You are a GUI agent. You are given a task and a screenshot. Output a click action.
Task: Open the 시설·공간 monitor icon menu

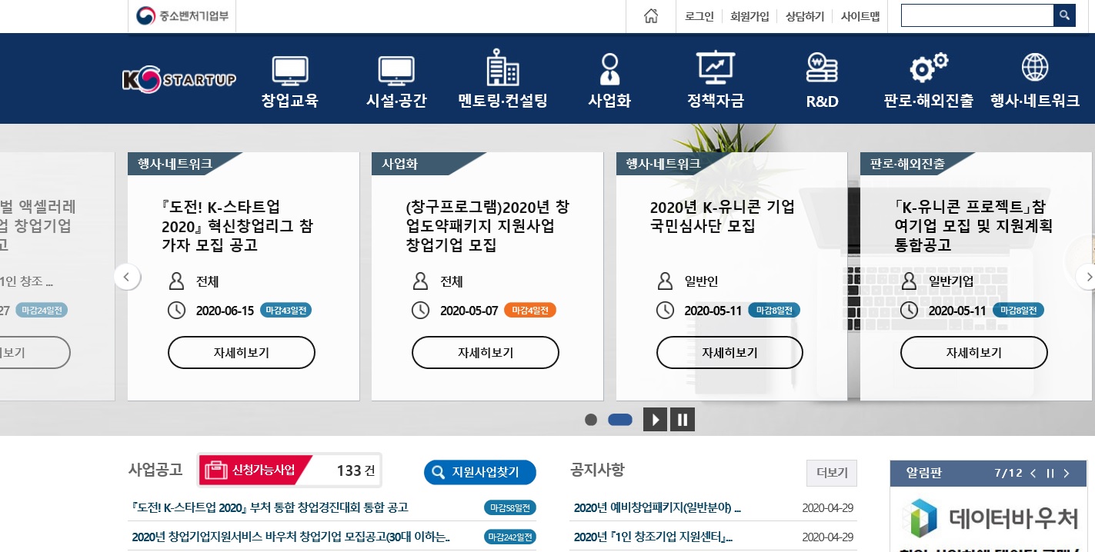[x=396, y=70]
